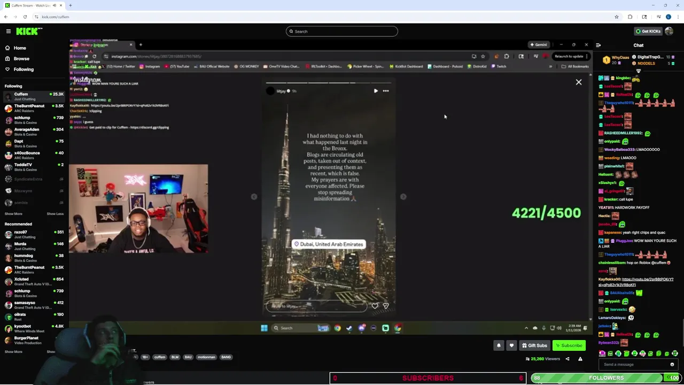Close the Instagram story with X
The height and width of the screenshot is (385, 684).
(x=578, y=82)
